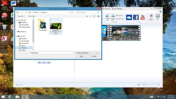The width and height of the screenshot is (176, 99).
Task: Click the Cancel button
Action: (x=94, y=56)
